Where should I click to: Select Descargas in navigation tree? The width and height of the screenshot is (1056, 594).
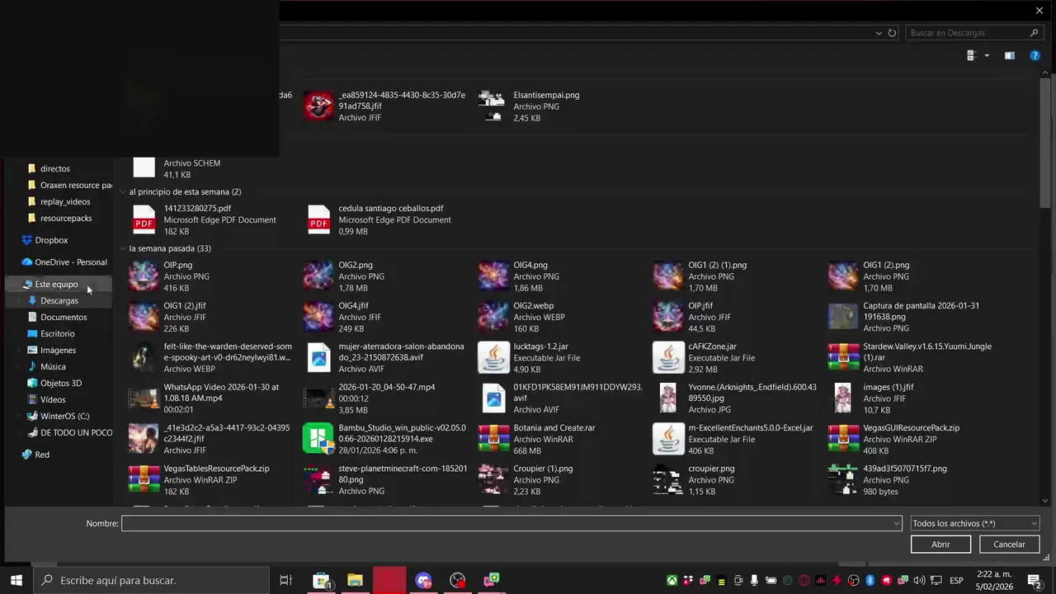[59, 300]
